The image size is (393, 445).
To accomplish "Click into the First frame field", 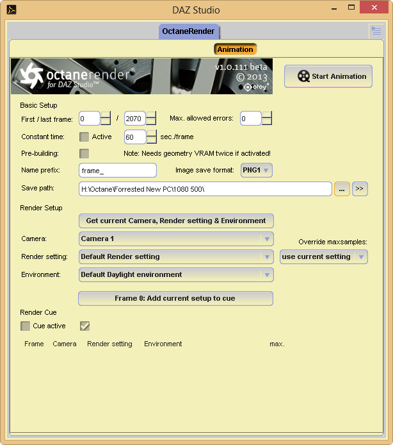I will click(x=89, y=119).
